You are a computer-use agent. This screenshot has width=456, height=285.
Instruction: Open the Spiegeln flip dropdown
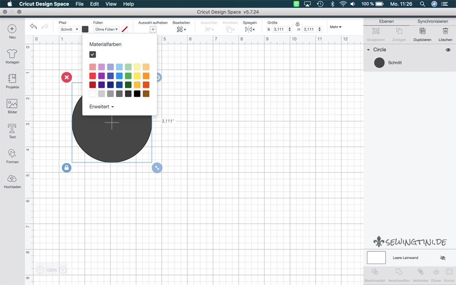250,29
